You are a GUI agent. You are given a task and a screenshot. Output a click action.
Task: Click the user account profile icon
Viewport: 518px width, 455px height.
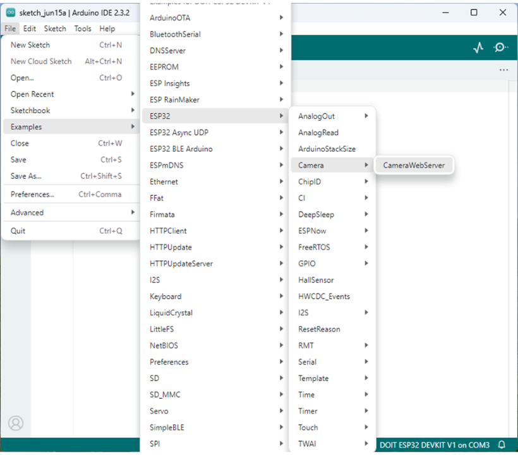[x=16, y=423]
